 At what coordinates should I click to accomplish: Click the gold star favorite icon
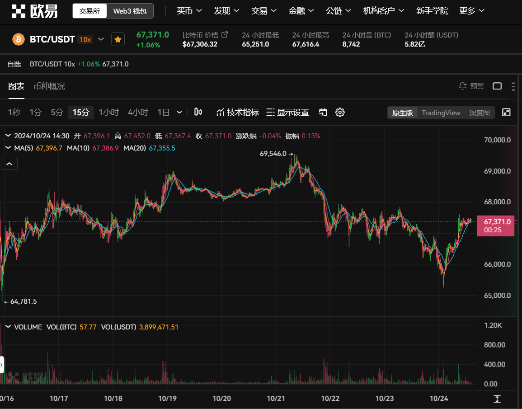[118, 40]
